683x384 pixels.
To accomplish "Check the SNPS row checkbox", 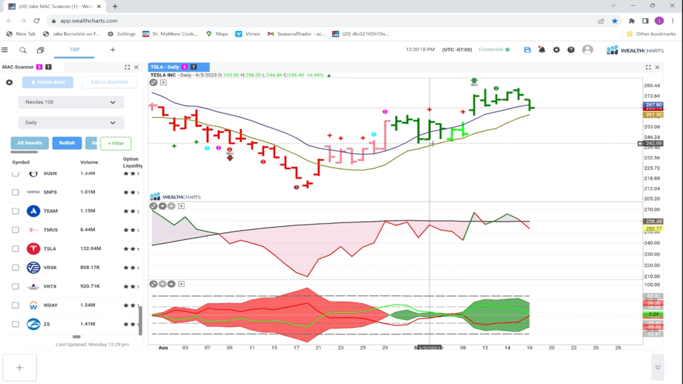I will 15,192.
